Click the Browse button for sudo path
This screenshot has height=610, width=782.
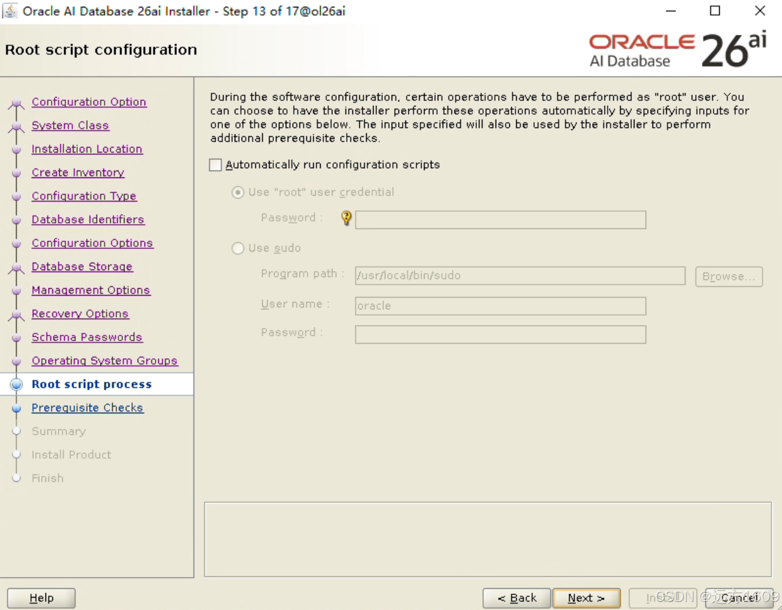click(729, 276)
